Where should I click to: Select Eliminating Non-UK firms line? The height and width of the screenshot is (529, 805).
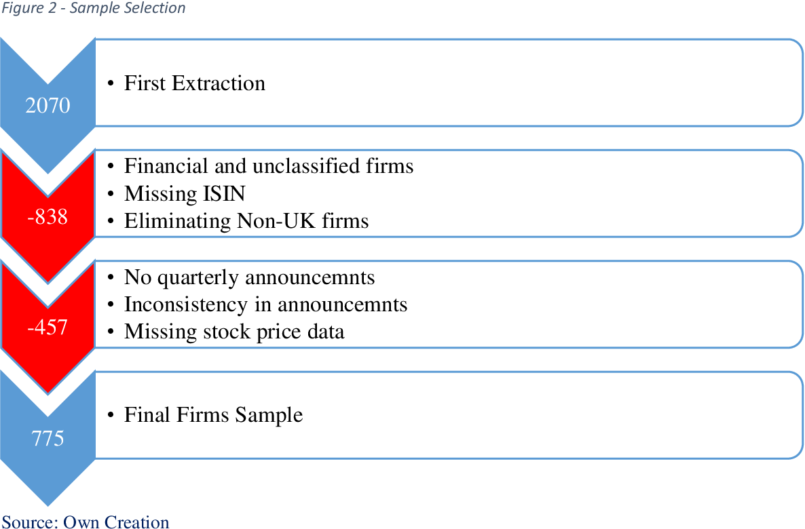pos(246,220)
